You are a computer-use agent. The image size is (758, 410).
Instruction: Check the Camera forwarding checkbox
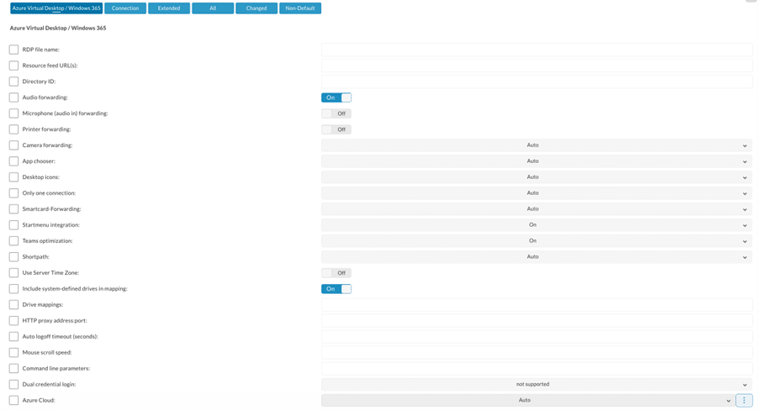coord(13,145)
